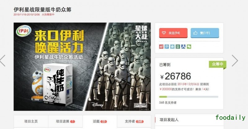Share project to Sina Weibo
Screen dimensions: 248x129
(x=161, y=47)
